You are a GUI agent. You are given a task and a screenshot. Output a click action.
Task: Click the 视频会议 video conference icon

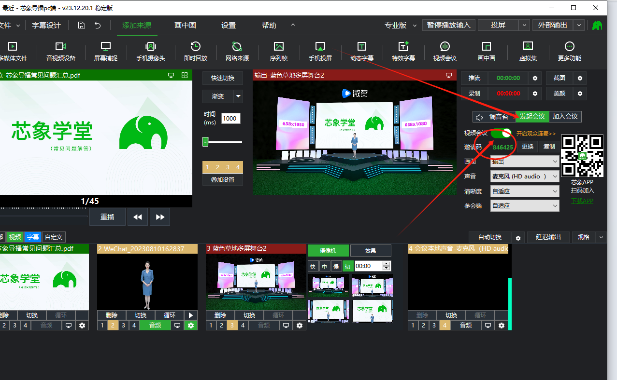445,47
